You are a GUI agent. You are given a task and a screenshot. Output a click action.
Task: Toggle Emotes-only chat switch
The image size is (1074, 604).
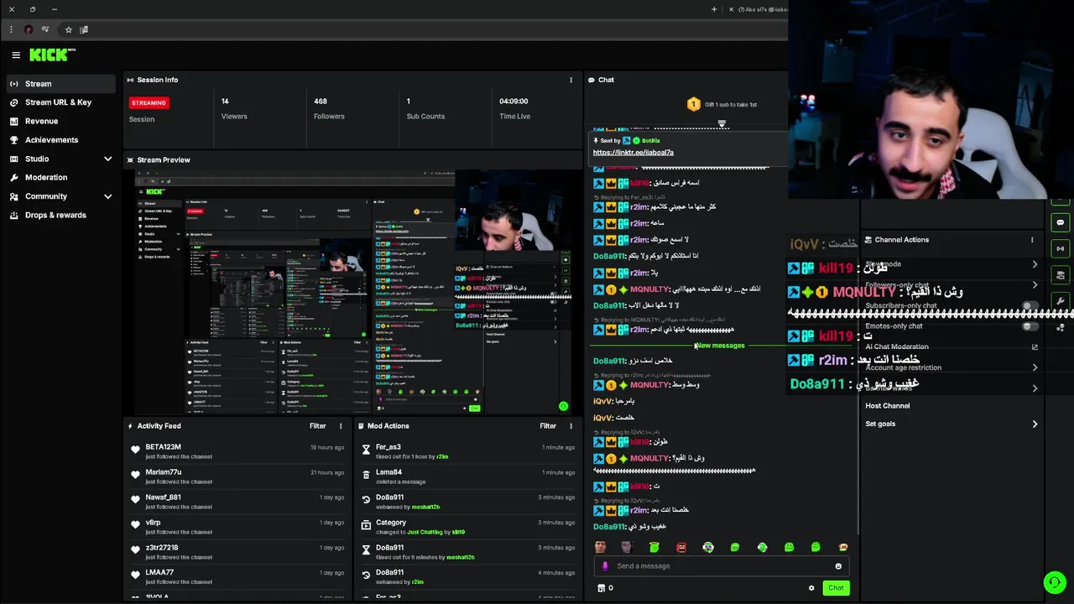[x=1029, y=326]
